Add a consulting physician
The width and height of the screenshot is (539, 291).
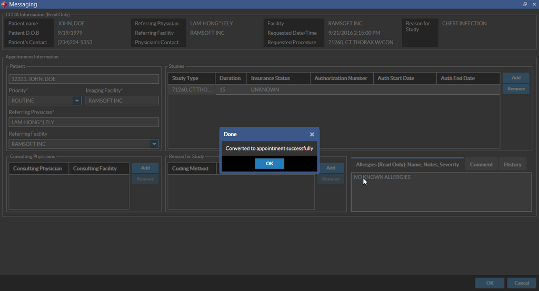(x=145, y=168)
